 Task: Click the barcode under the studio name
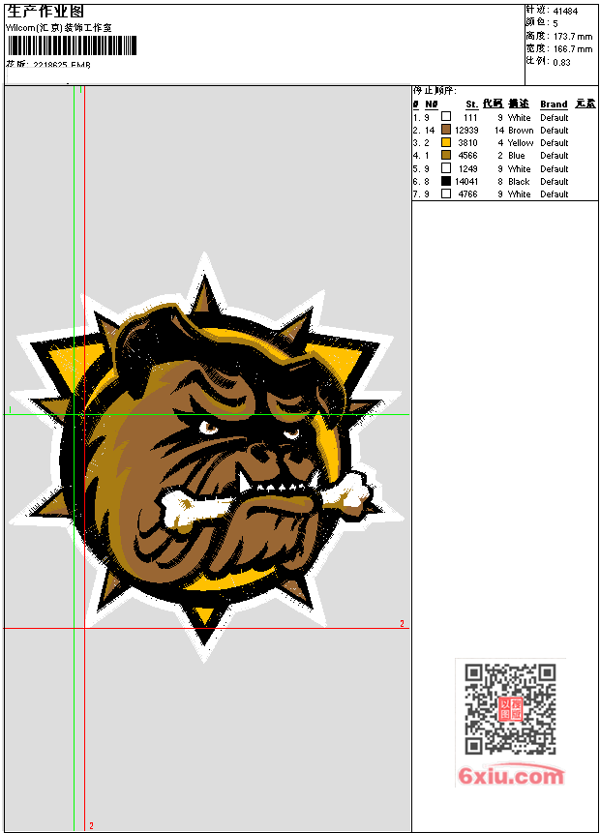(73, 45)
